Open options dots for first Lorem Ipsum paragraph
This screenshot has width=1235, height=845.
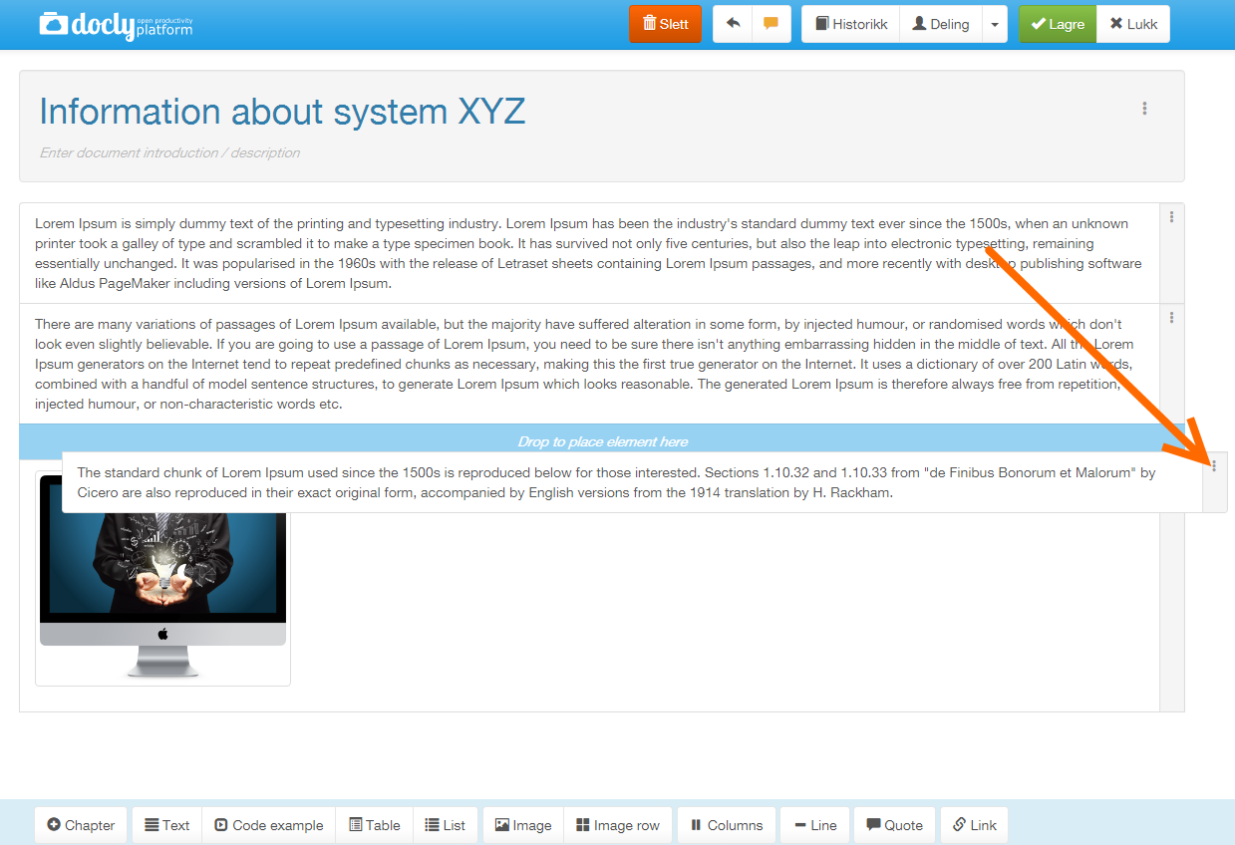point(1172,216)
